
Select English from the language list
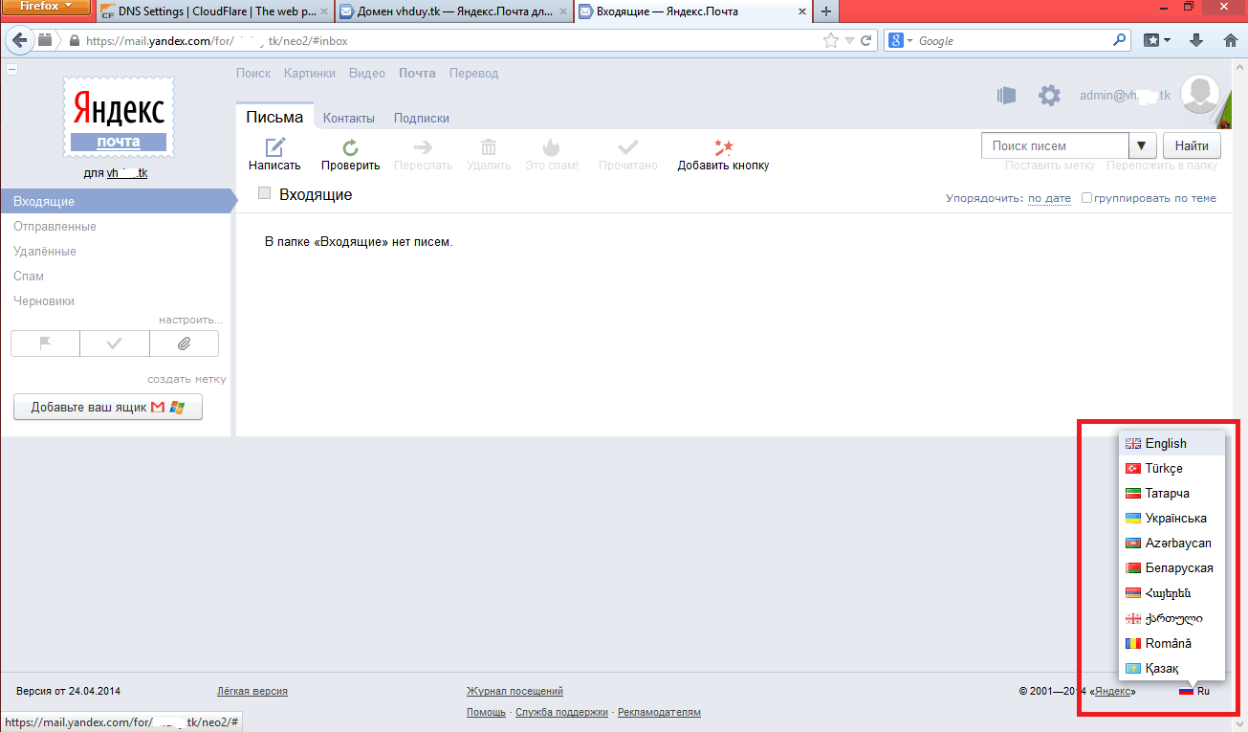tap(1166, 443)
